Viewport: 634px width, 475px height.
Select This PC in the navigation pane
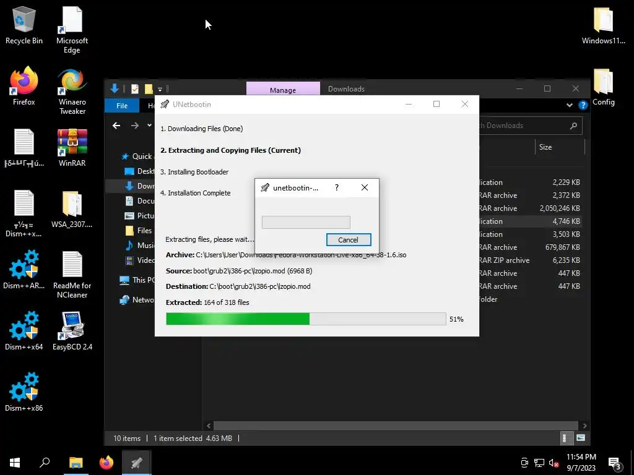click(137, 280)
